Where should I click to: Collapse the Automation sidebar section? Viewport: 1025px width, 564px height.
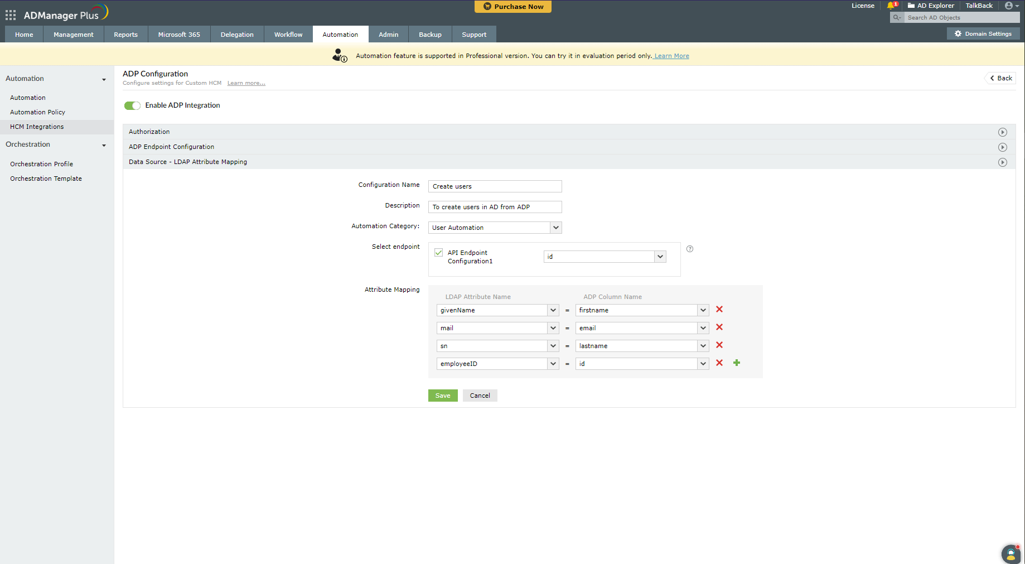pyautogui.click(x=104, y=79)
